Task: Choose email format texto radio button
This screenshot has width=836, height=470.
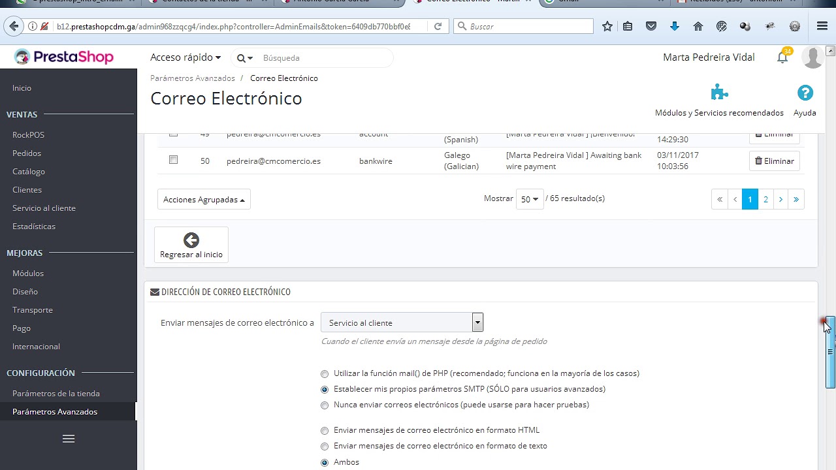Action: [325, 446]
